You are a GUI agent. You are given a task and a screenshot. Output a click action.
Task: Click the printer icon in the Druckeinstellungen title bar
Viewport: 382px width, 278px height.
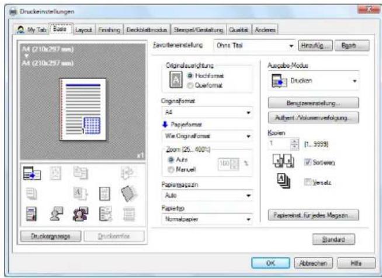point(13,12)
